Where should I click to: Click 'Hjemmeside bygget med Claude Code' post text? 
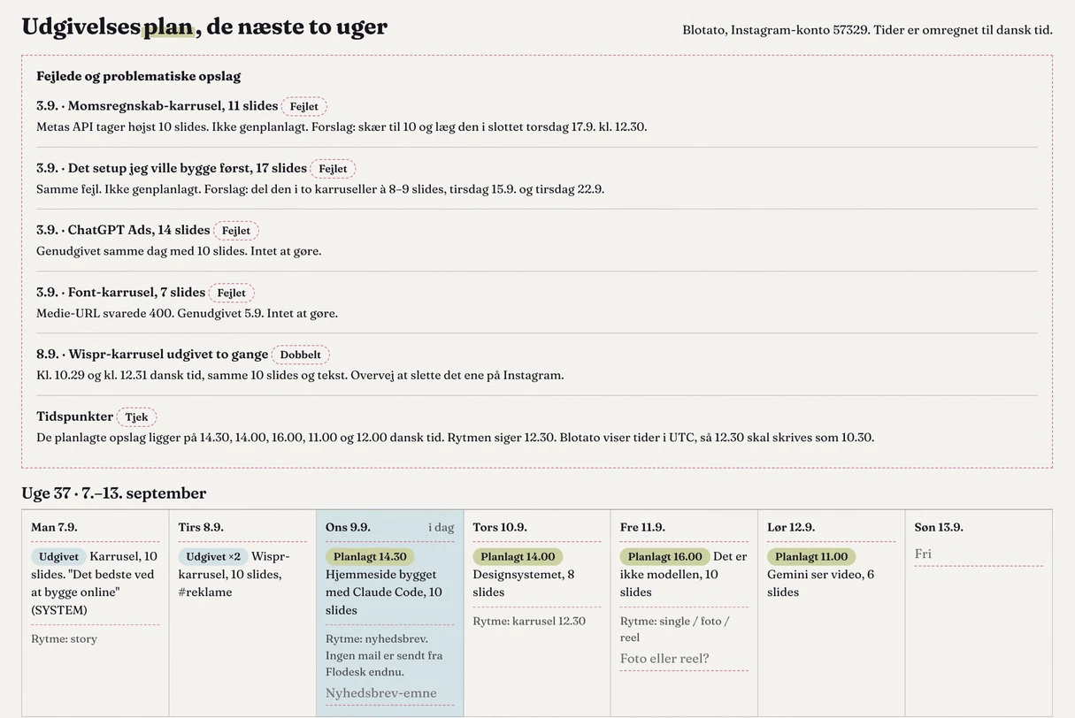pyautogui.click(x=384, y=592)
